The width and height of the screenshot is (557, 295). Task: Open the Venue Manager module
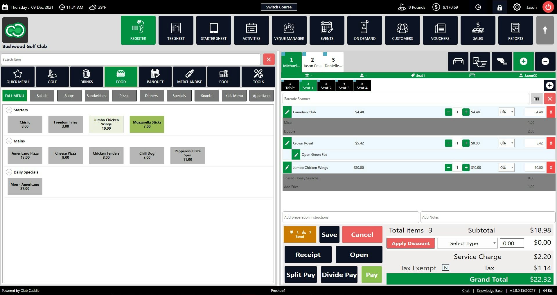(289, 30)
